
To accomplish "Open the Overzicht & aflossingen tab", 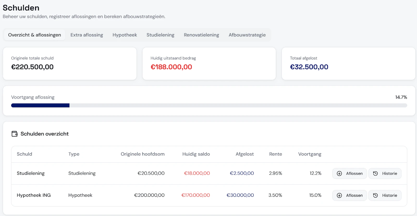I will coord(35,35).
